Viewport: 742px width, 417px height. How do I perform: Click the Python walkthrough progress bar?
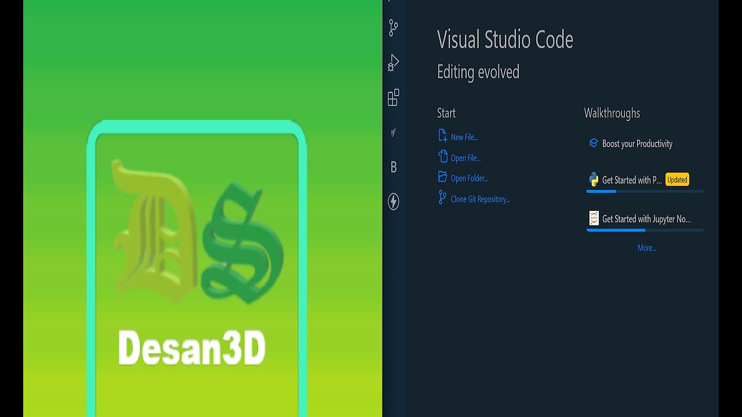pyautogui.click(x=645, y=191)
